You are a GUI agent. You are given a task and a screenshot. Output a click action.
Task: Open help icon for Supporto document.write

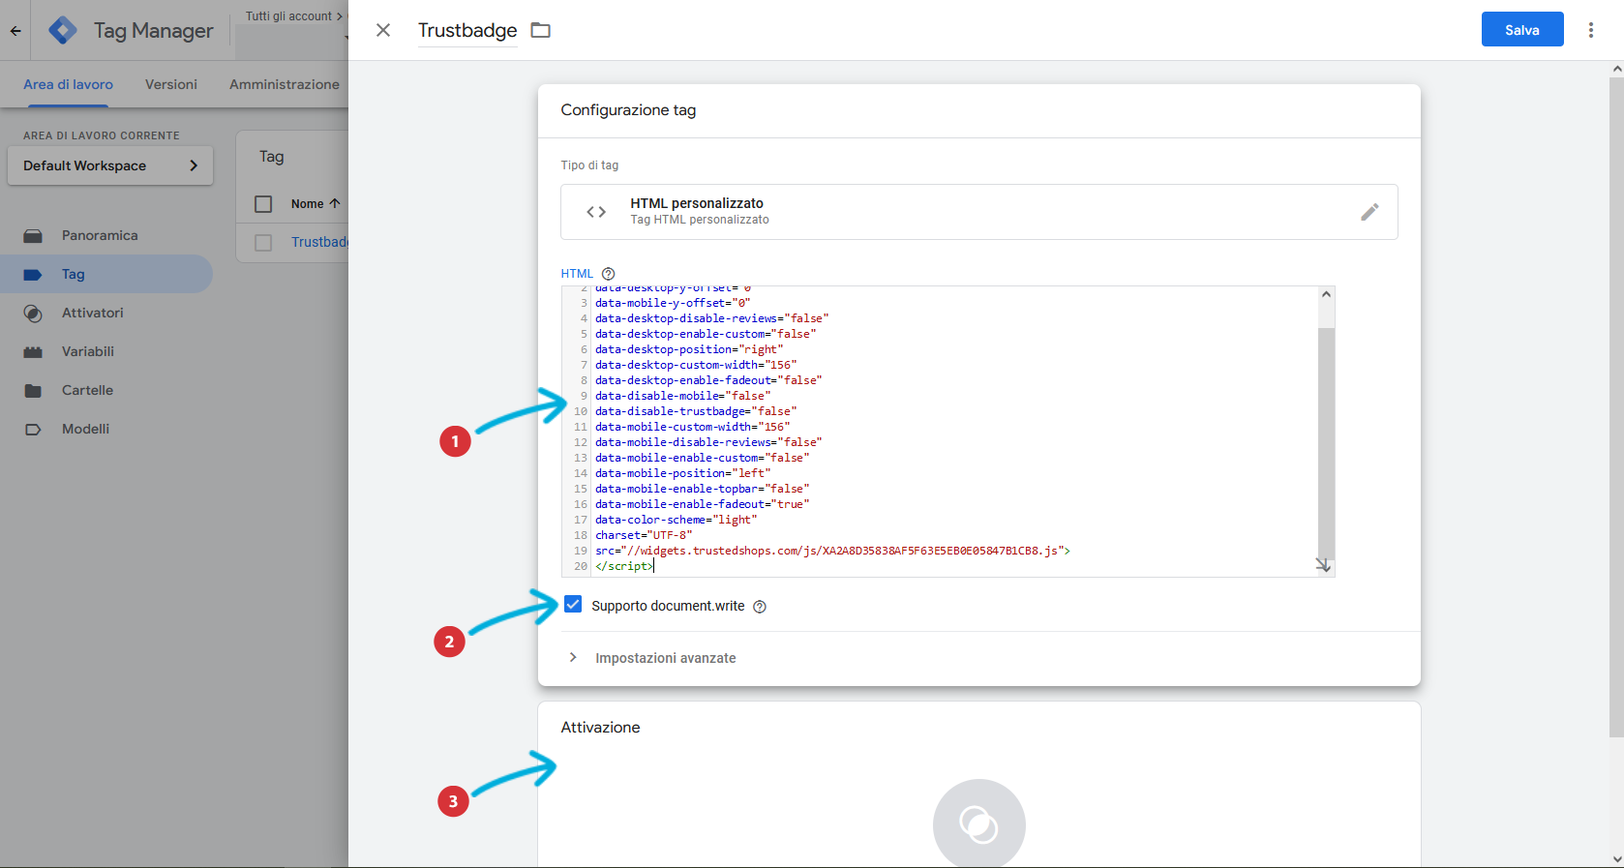tap(760, 607)
